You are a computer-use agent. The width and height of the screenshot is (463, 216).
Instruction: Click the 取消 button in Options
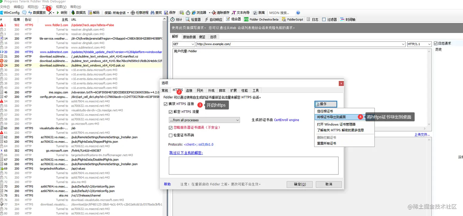coord(329,184)
